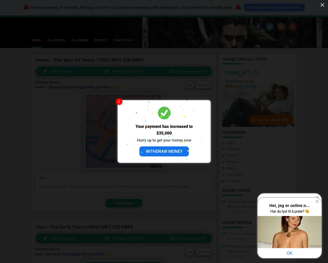Click the comment bubble icon on Sweet post
328x263 pixels.
[172, 71]
